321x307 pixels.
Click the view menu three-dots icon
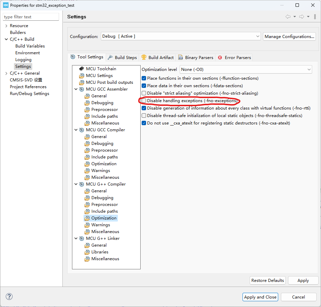click(x=315, y=17)
